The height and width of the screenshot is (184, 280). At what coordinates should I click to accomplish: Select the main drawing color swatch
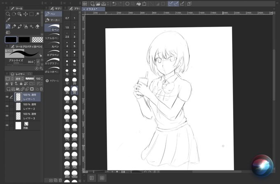pyautogui.click(x=11, y=40)
